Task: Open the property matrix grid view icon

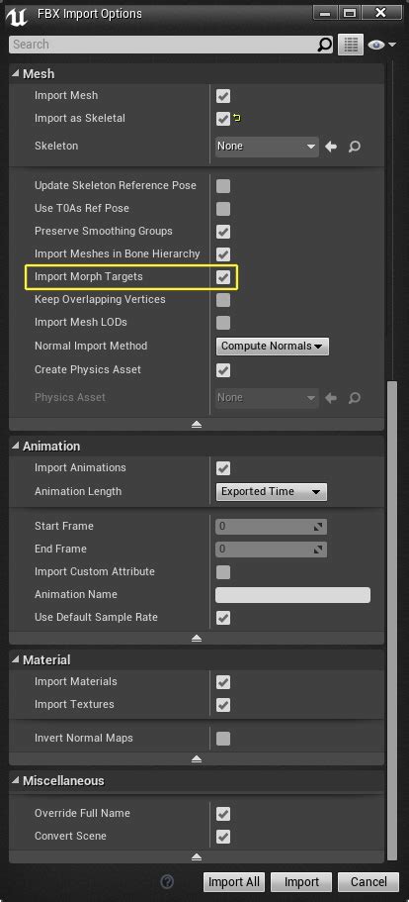Action: pos(351,45)
